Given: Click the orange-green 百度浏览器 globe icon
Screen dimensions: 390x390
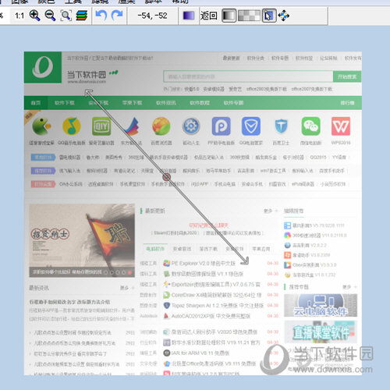Looking at the screenshot, I should (x=161, y=126).
